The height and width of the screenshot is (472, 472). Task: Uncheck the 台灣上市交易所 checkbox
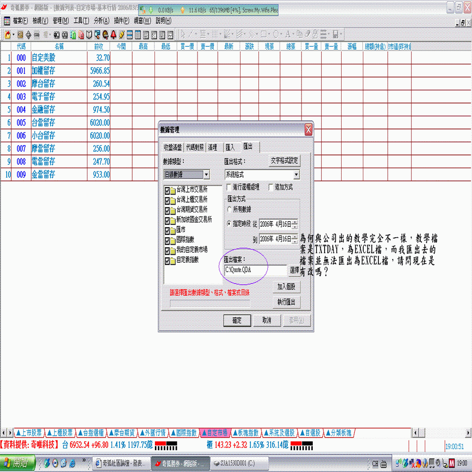click(167, 189)
